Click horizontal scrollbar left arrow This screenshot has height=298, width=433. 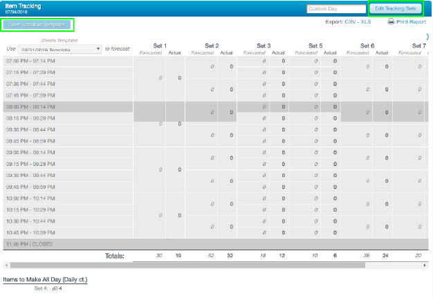point(6,266)
